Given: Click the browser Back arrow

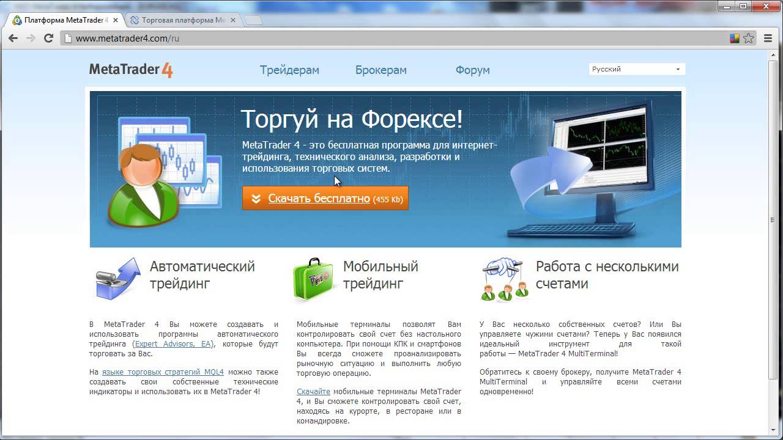Looking at the screenshot, I should click(13, 38).
